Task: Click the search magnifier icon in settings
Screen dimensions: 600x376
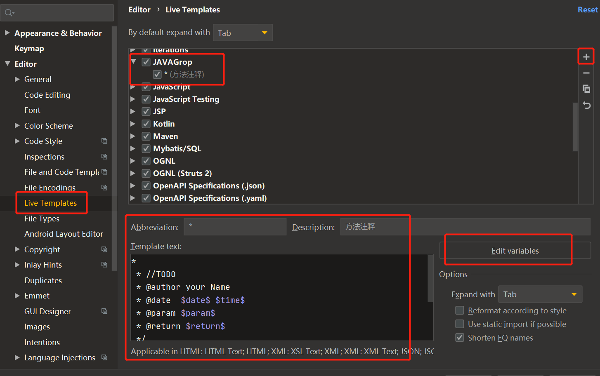Action: [x=9, y=13]
